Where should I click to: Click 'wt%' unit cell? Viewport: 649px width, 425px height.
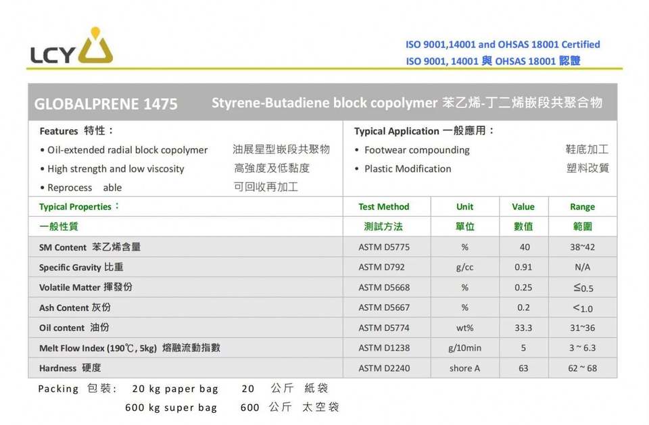coord(465,328)
